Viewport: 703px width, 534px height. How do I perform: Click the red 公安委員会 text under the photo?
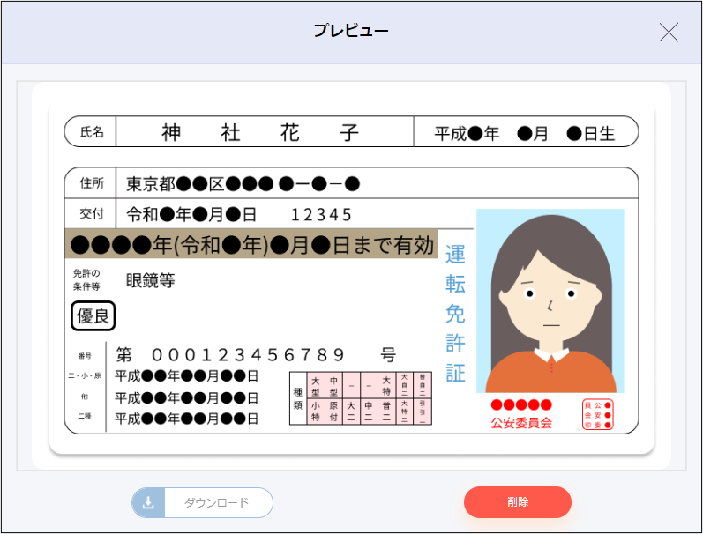tap(521, 423)
